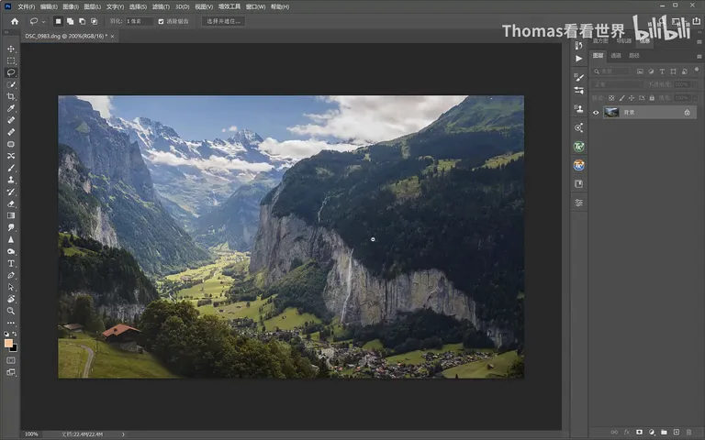Screen dimensions: 705x440
Task: Choose Subtract from Selection mode button
Action: click(82, 21)
